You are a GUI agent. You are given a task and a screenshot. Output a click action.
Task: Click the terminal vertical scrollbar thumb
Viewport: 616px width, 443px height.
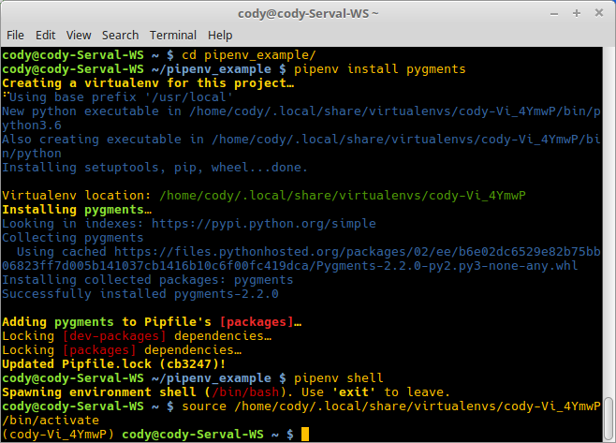point(609,418)
